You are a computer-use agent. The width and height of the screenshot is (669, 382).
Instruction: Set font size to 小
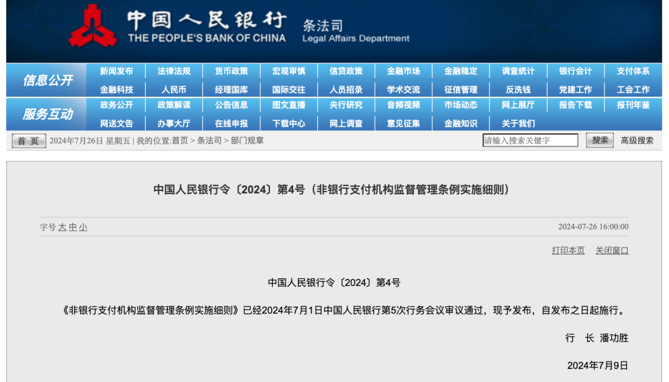(x=83, y=228)
